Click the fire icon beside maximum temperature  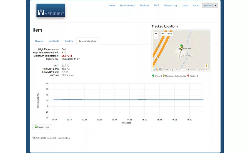coord(71,56)
